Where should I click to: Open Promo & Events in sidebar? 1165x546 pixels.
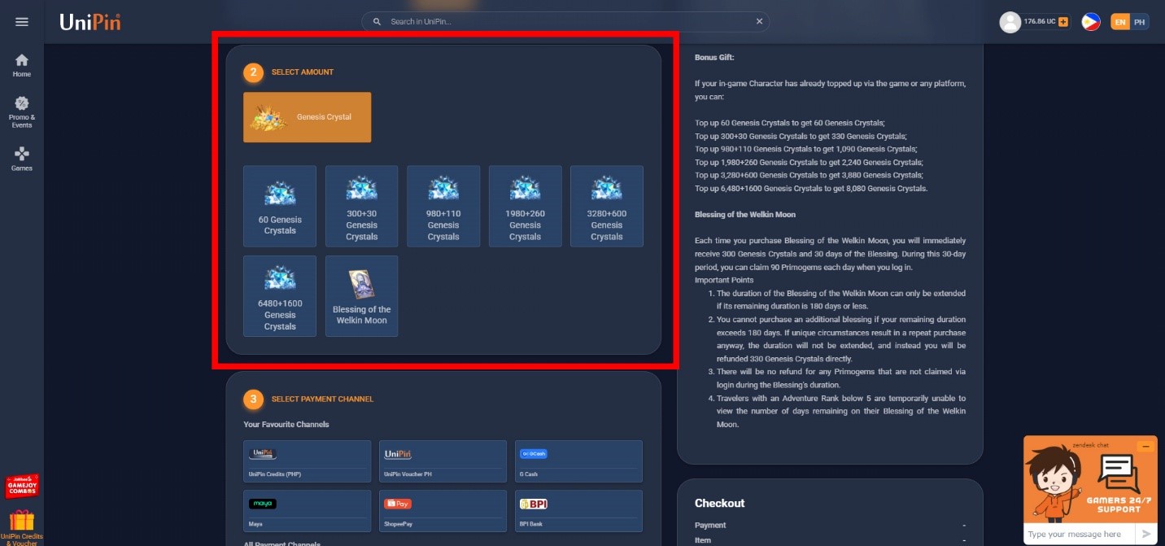click(x=22, y=112)
